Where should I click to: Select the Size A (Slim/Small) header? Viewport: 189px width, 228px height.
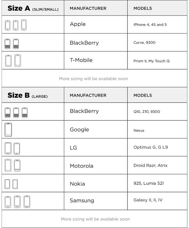33,8
